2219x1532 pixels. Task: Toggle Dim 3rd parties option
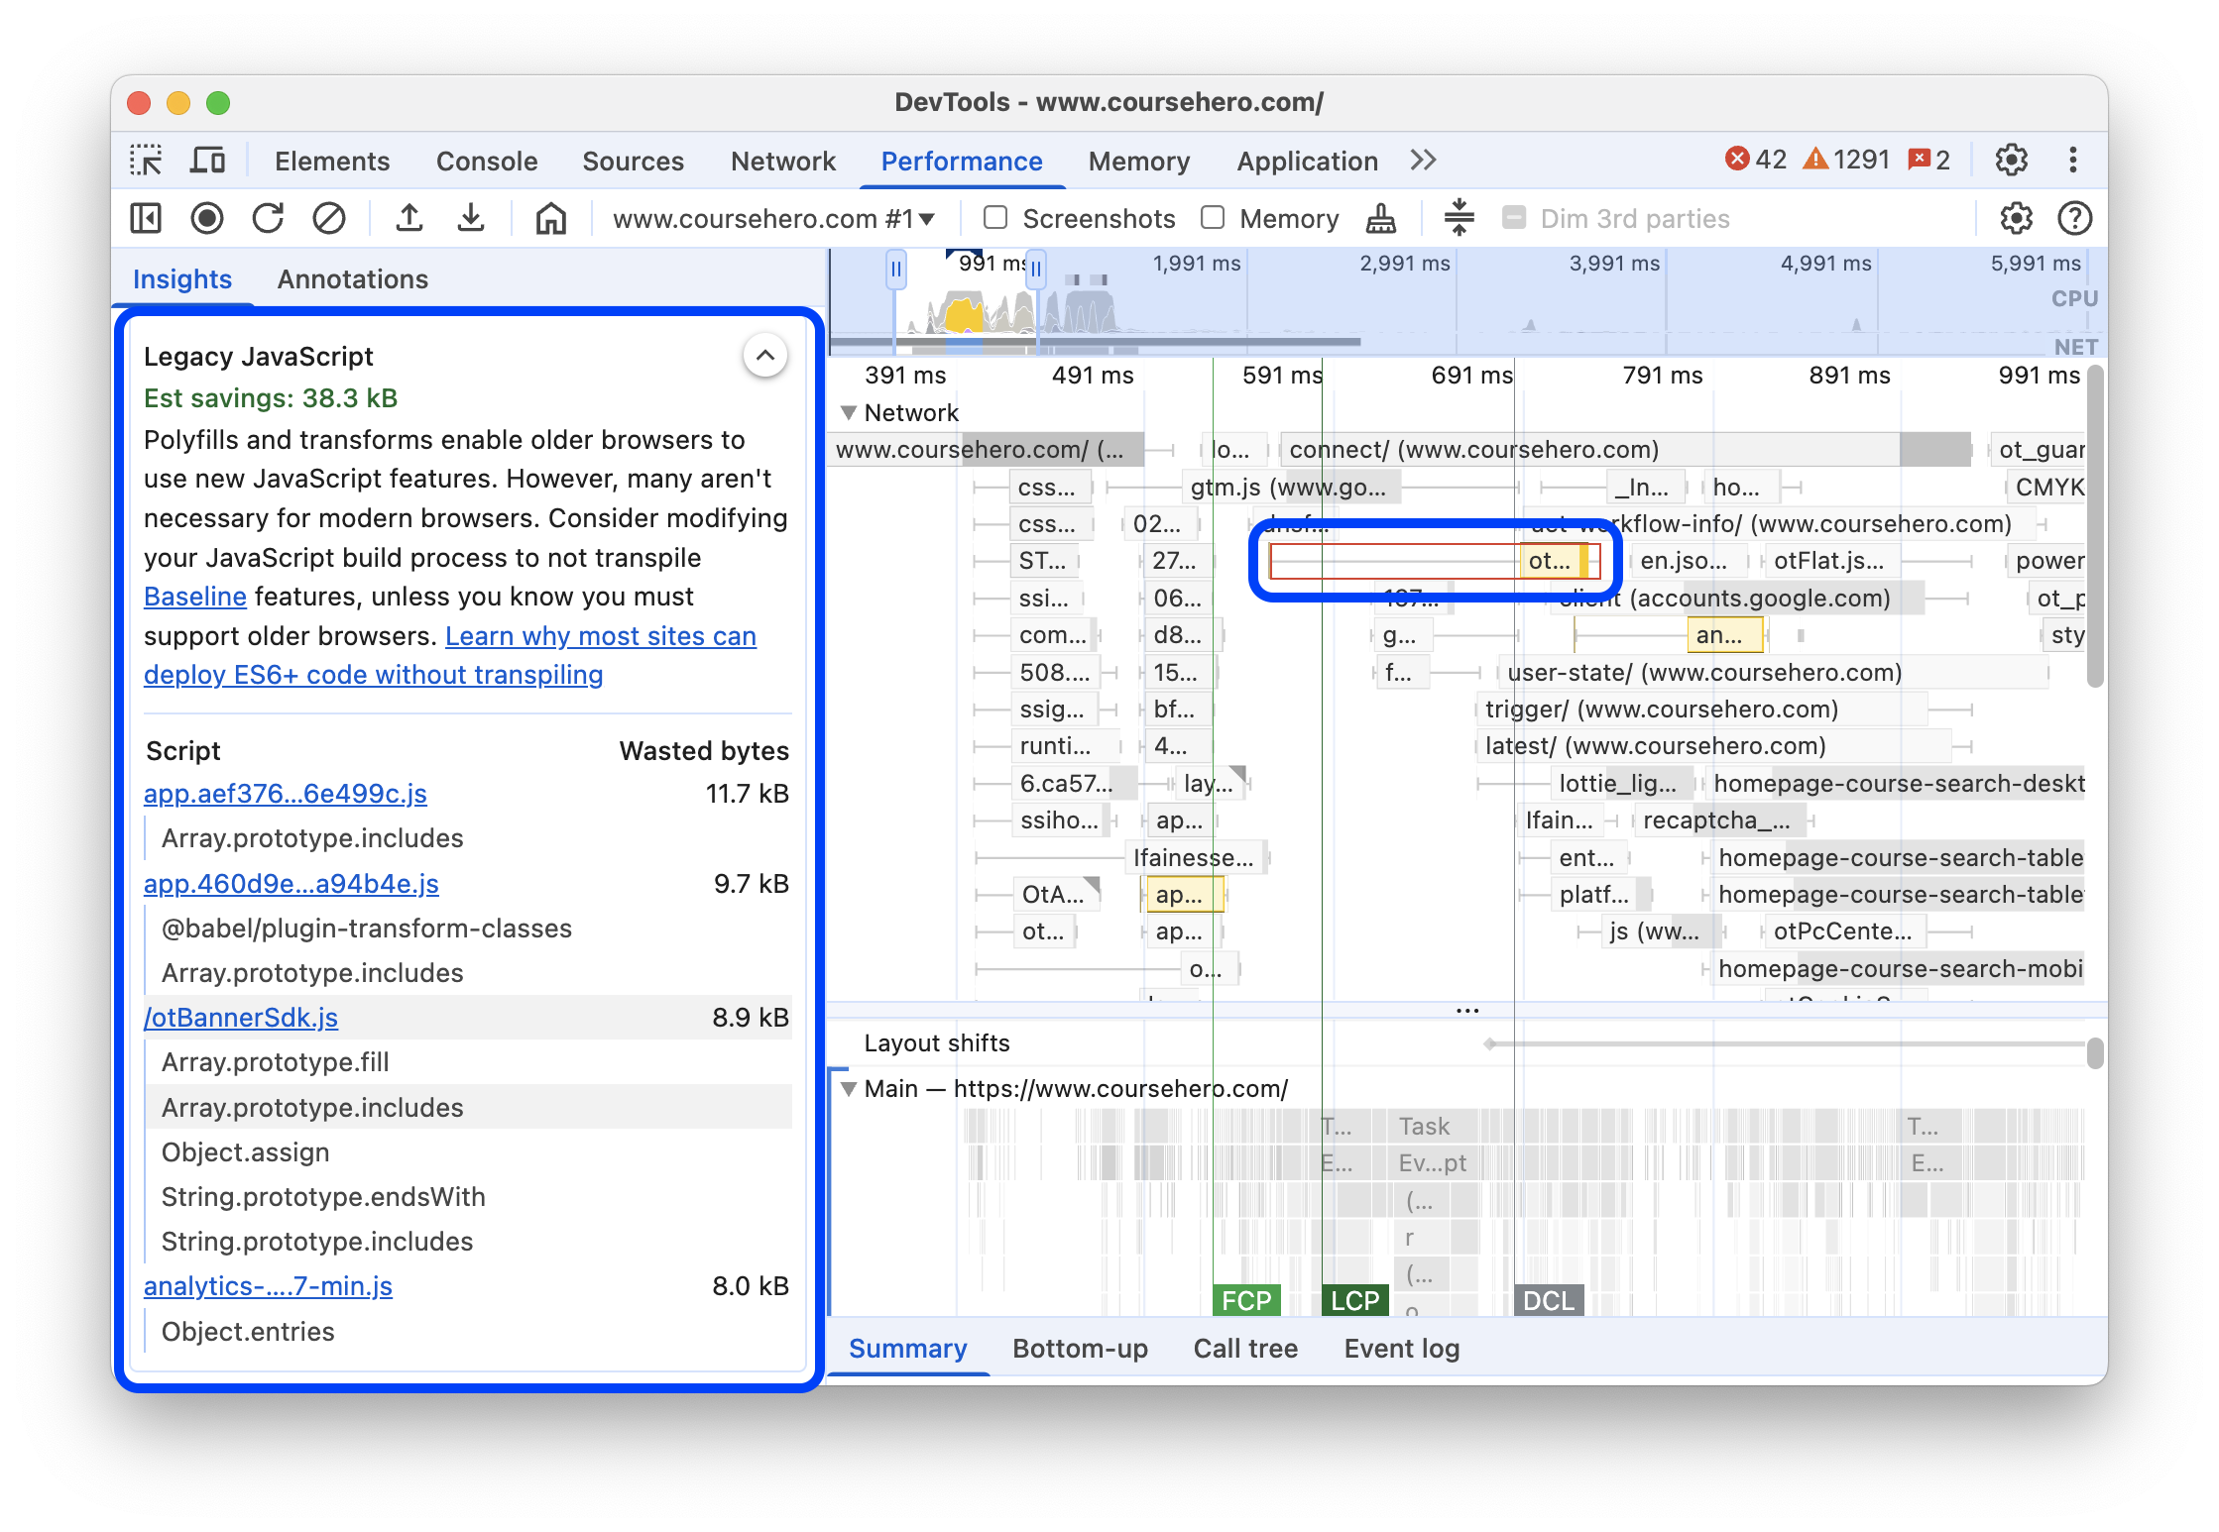(x=1514, y=218)
